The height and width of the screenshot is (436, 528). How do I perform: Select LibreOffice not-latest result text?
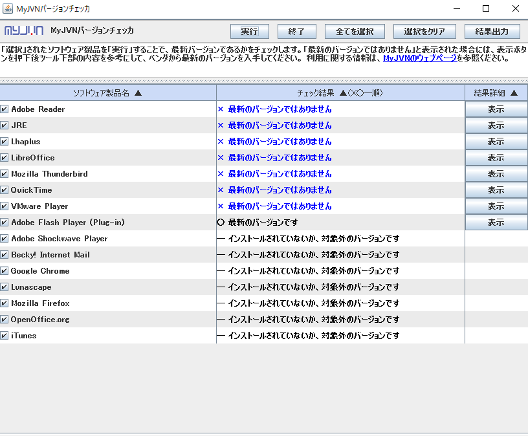coord(280,158)
